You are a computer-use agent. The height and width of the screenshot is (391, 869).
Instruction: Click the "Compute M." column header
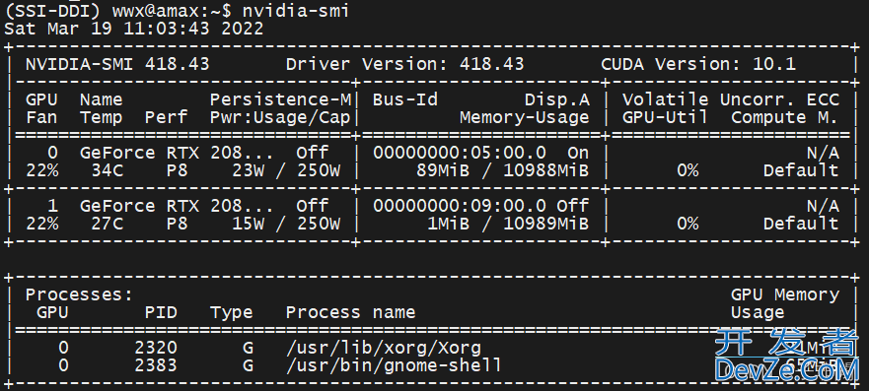(x=784, y=117)
